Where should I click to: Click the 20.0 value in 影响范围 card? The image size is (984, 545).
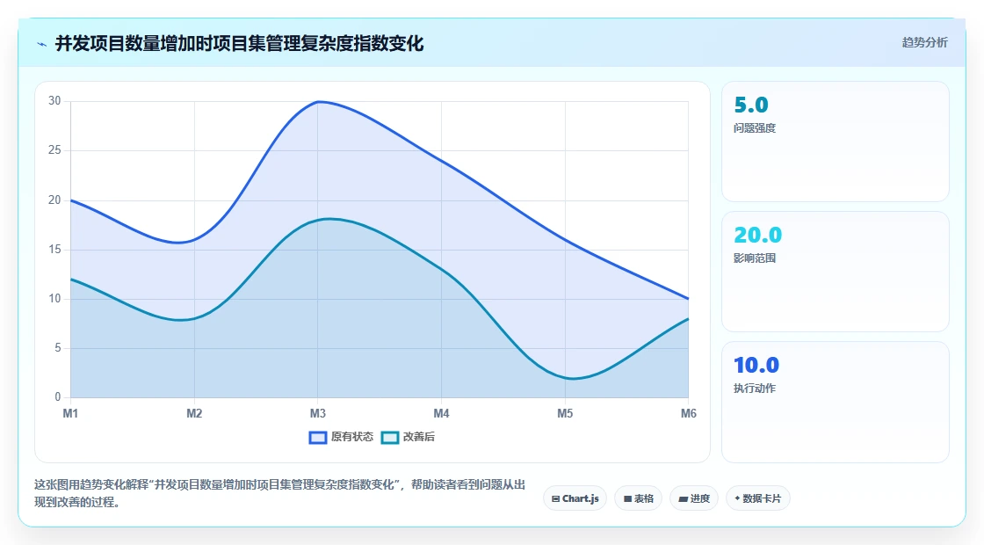[x=758, y=235]
